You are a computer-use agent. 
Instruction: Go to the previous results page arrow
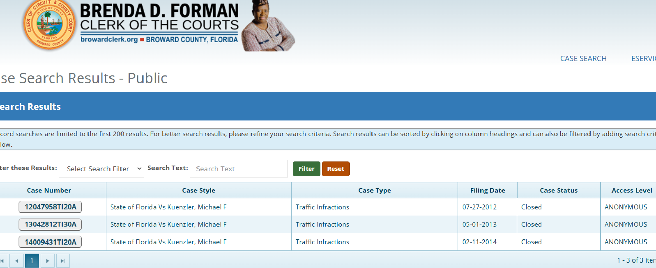16,261
